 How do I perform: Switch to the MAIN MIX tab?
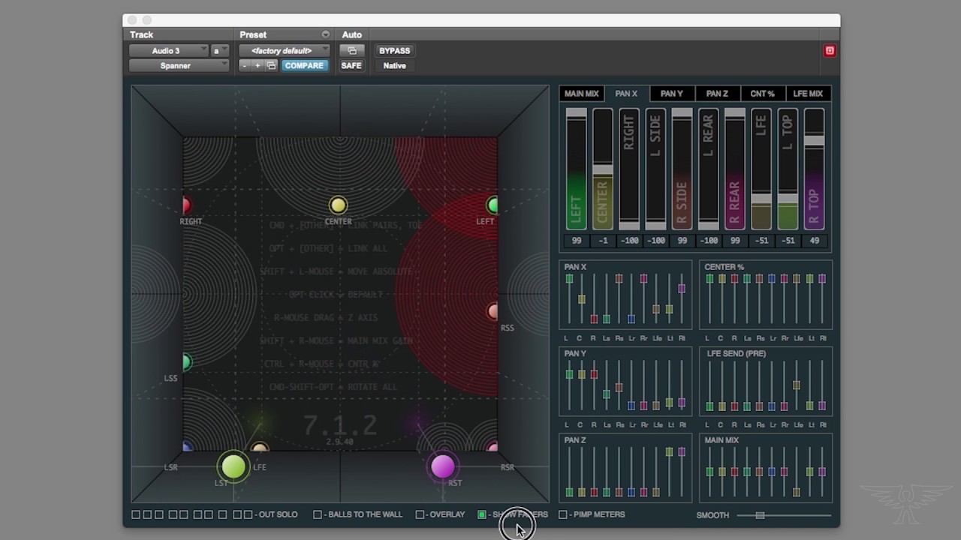pyautogui.click(x=581, y=94)
